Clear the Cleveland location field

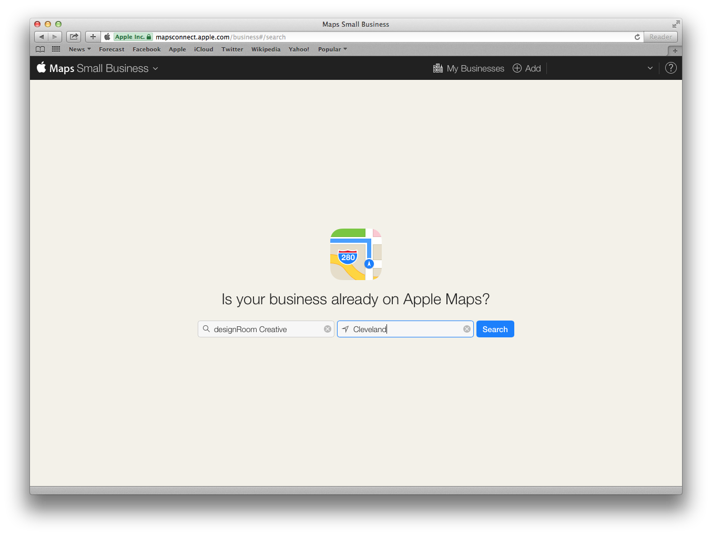click(x=467, y=329)
